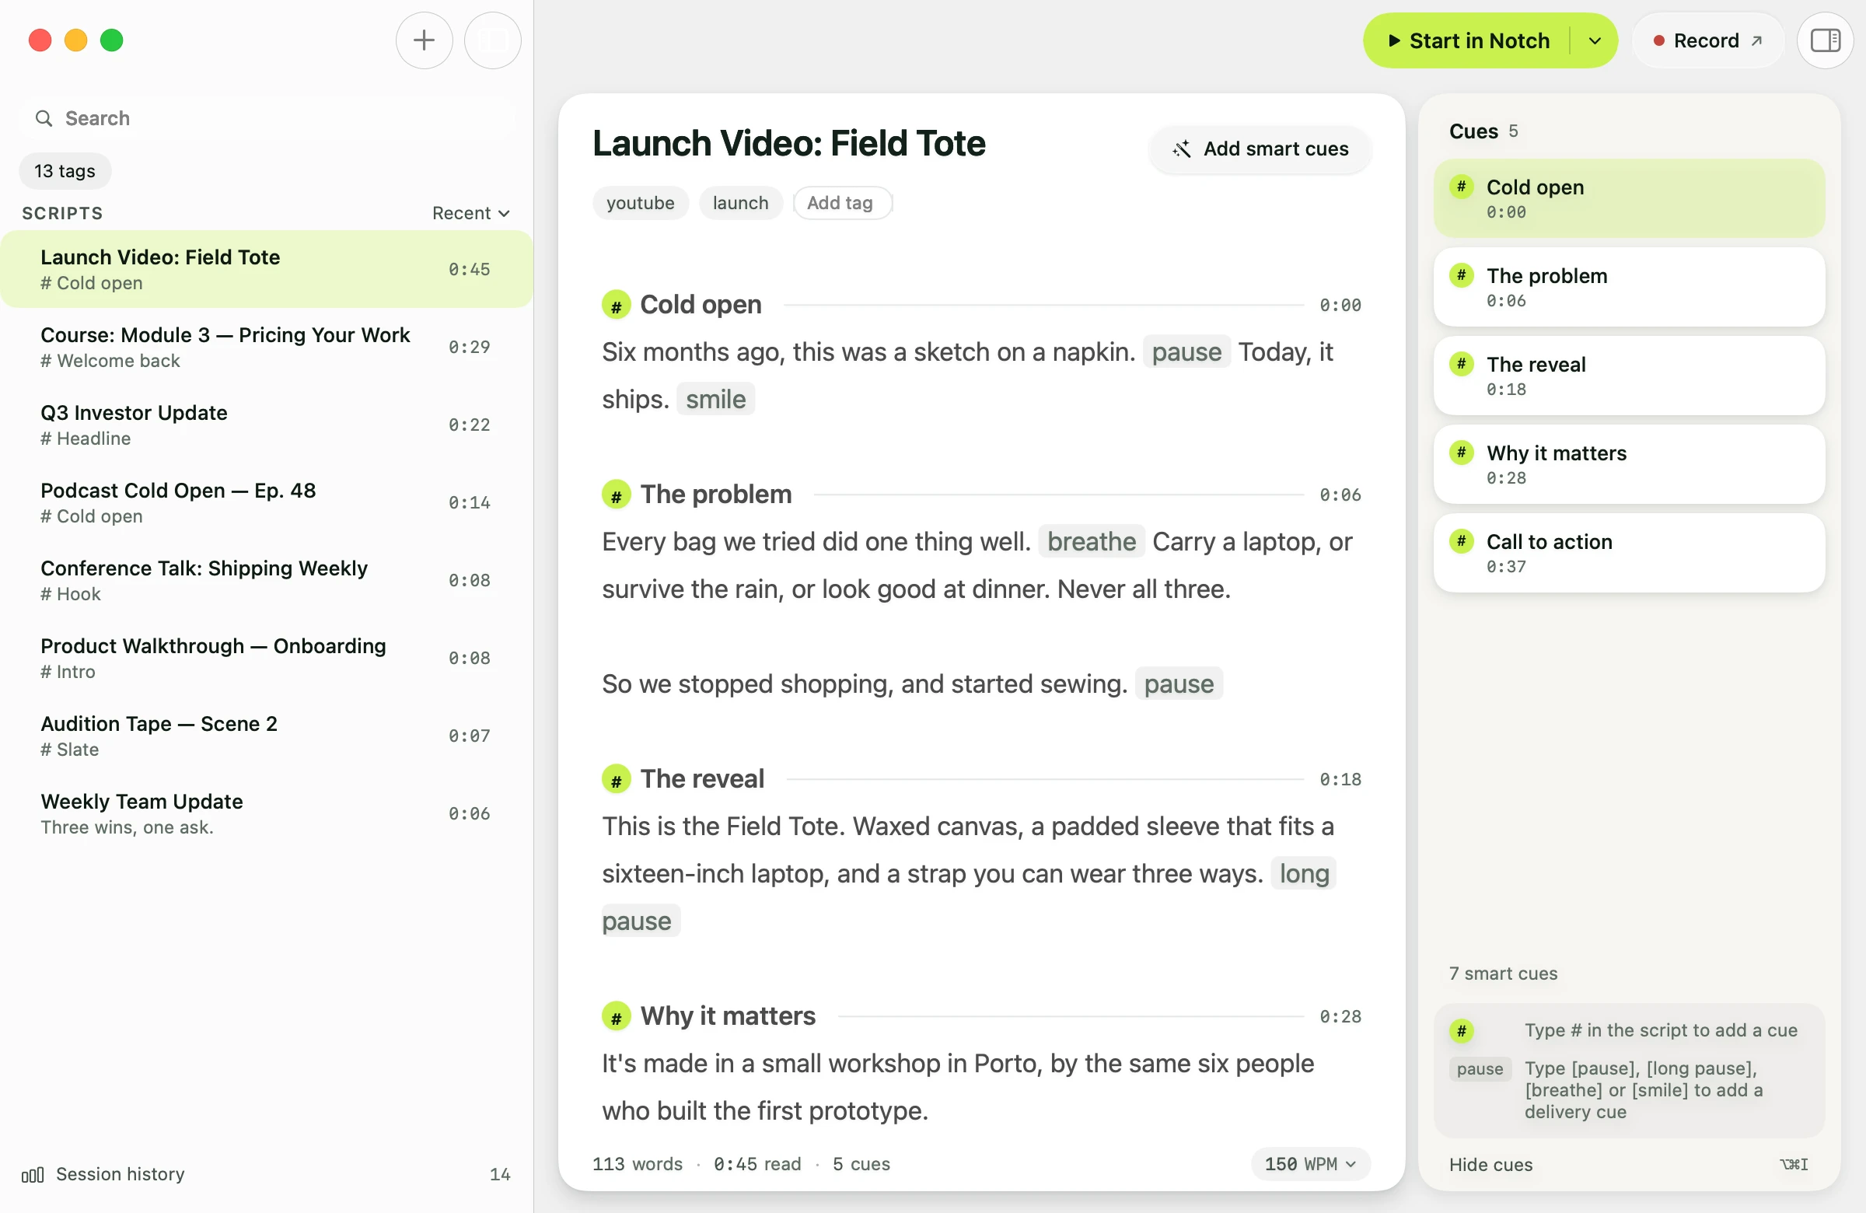Screen dimensions: 1866x1213
Task: Click the youtube tag
Action: [640, 203]
